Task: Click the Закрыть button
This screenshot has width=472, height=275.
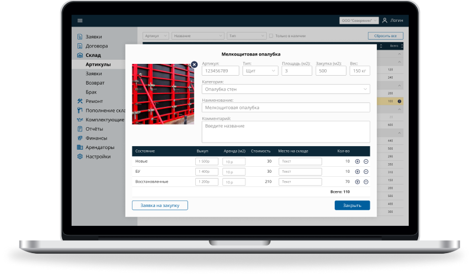Action: (x=352, y=205)
